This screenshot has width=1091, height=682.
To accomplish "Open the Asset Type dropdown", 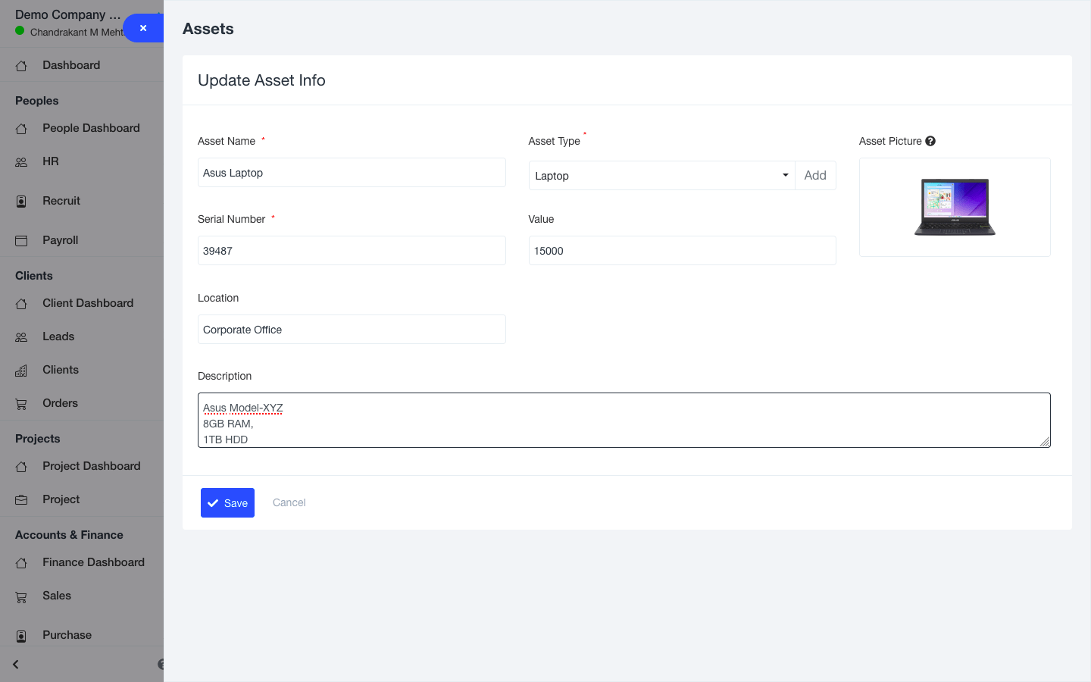I will pyautogui.click(x=661, y=176).
